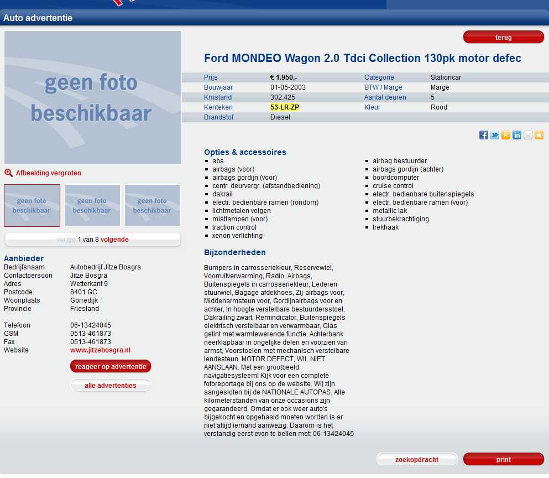
Task: Click the photo counter 1 van 8
Action: 88,240
